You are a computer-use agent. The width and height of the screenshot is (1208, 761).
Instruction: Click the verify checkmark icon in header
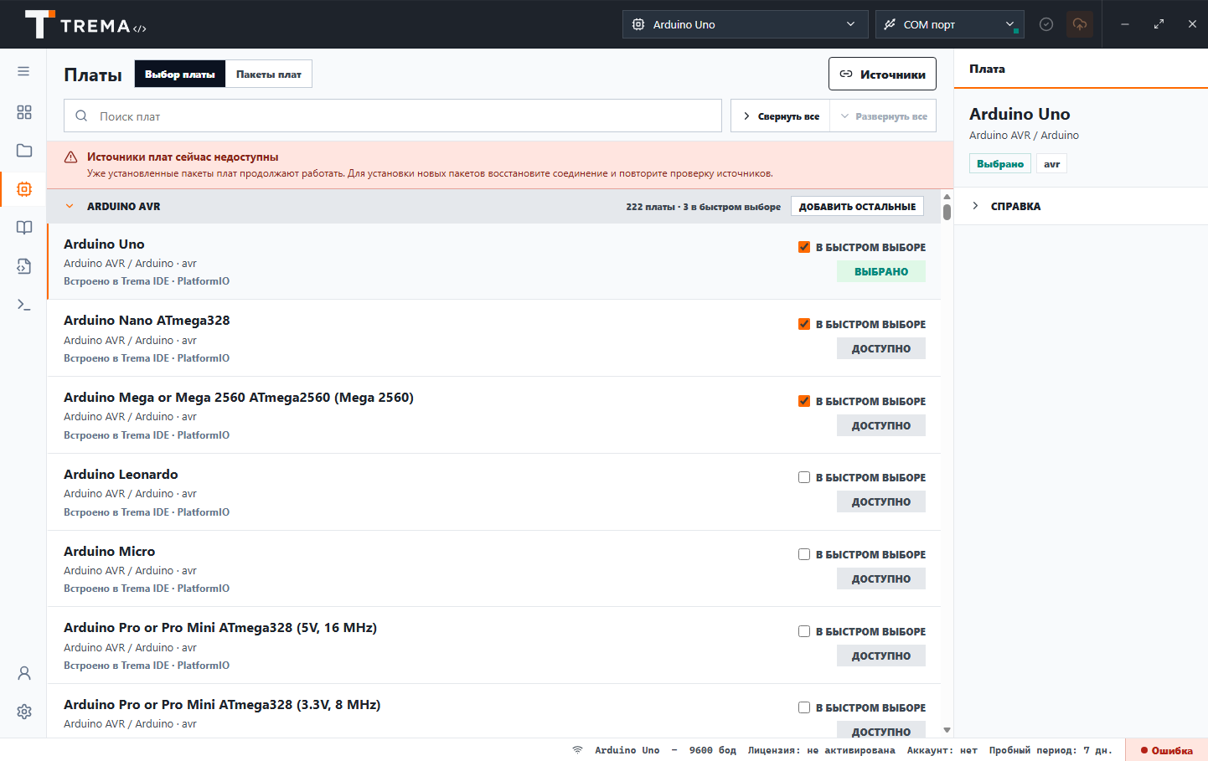1046,24
